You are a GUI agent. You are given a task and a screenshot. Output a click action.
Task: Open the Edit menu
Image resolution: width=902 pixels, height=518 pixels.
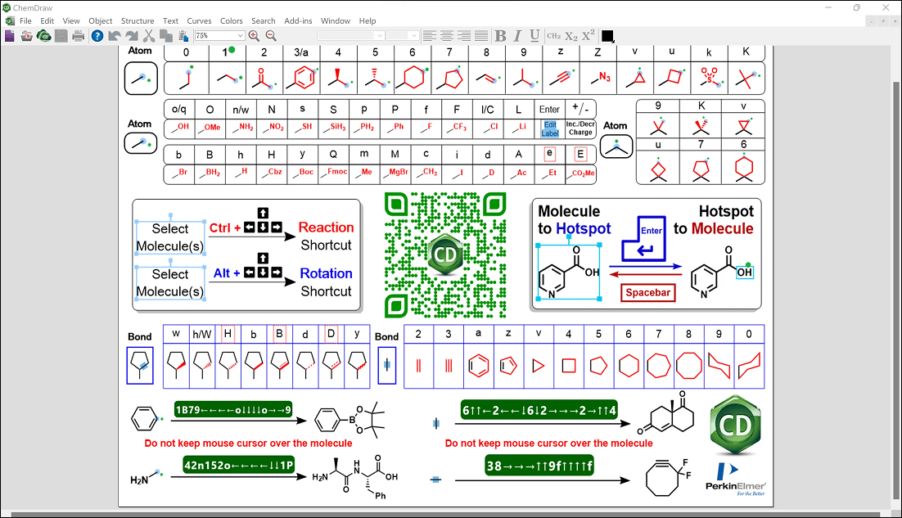click(47, 20)
